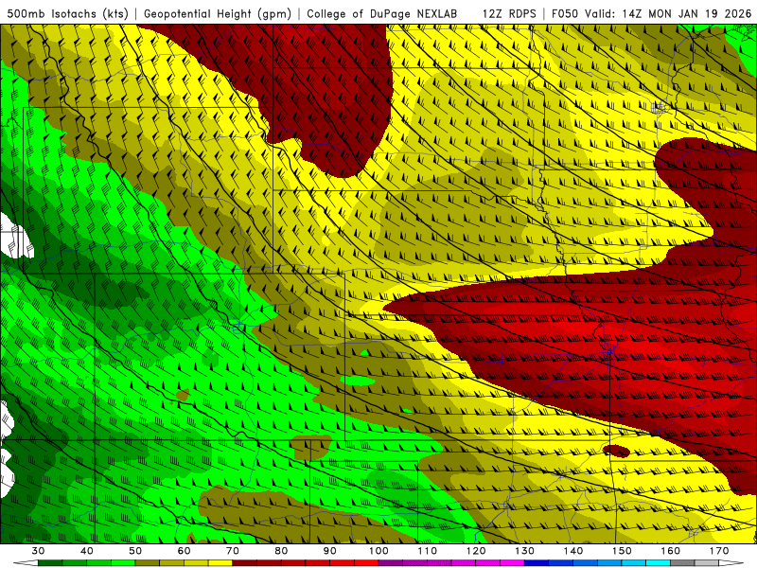Click the left arrow end of the color bar
Viewport: 757px width, 568px height.
[26, 562]
